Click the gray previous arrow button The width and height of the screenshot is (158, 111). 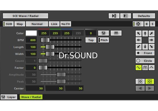point(140,88)
